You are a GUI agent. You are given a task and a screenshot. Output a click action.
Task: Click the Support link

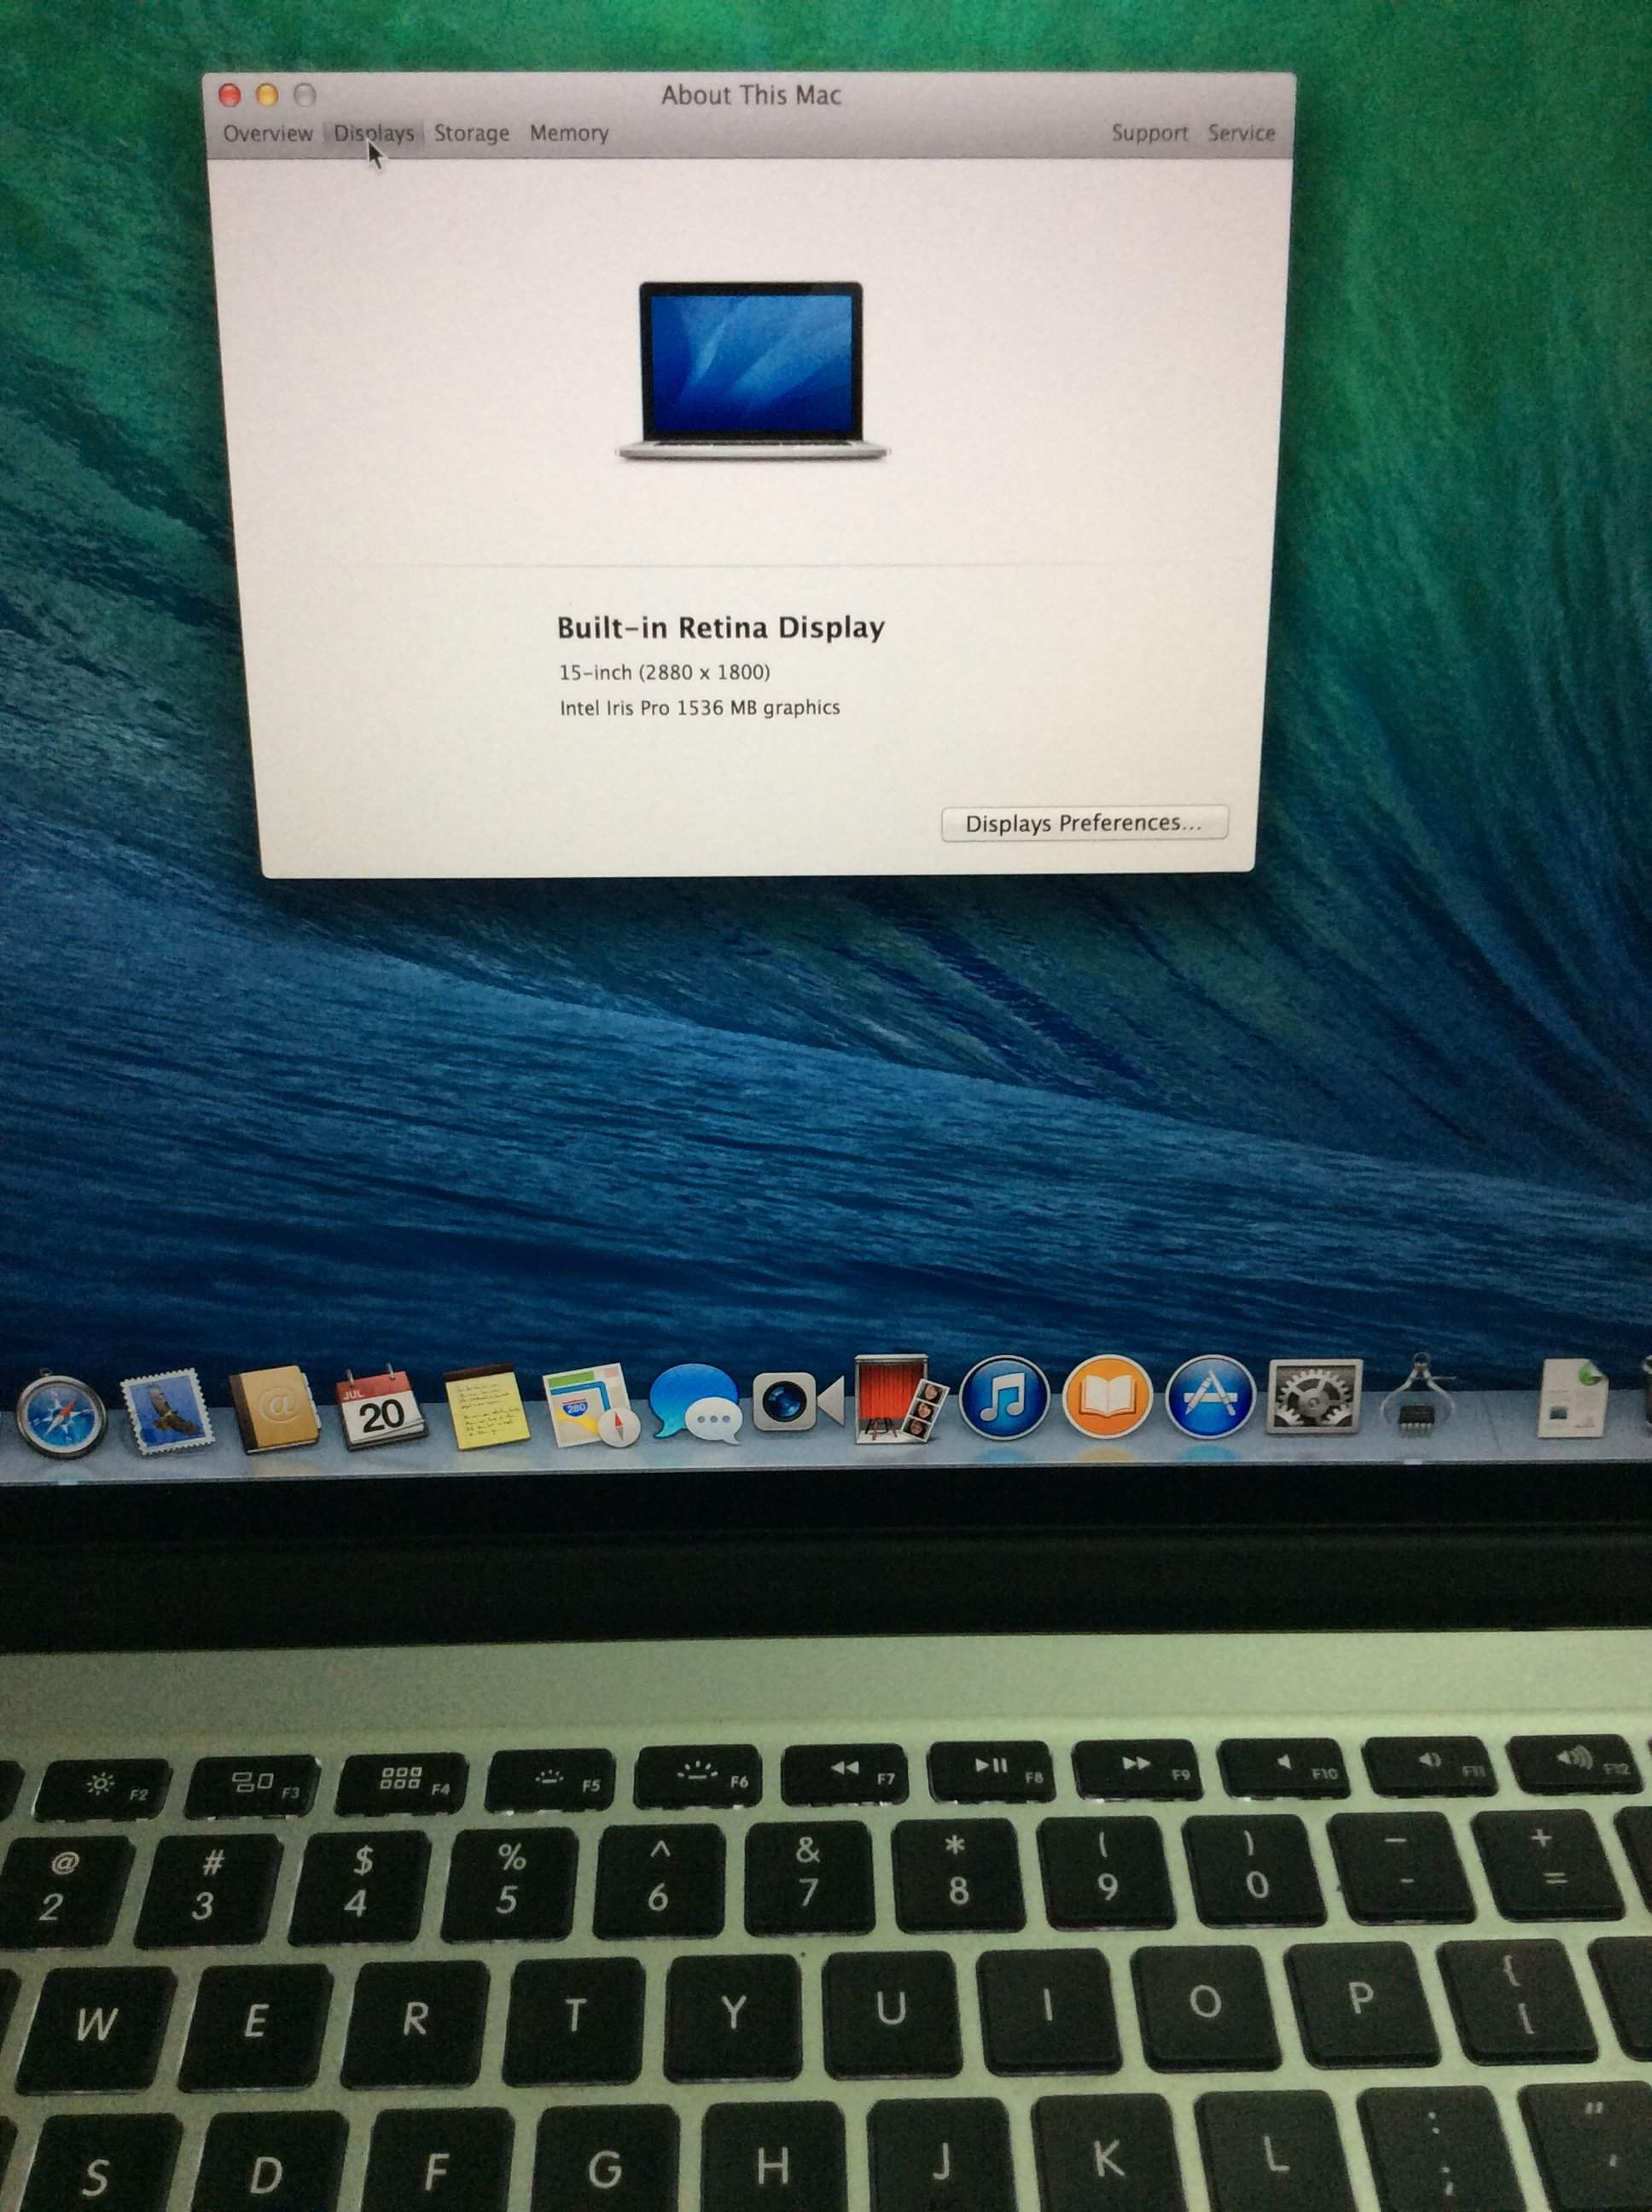coord(1149,133)
